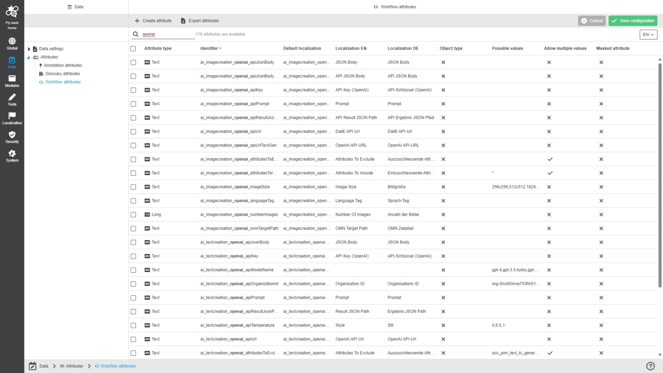Open the System gear icon
This screenshot has height=373, width=663.
pyautogui.click(x=12, y=153)
